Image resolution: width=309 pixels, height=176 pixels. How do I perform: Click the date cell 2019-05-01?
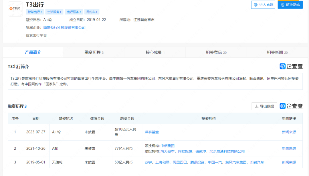click(36, 162)
